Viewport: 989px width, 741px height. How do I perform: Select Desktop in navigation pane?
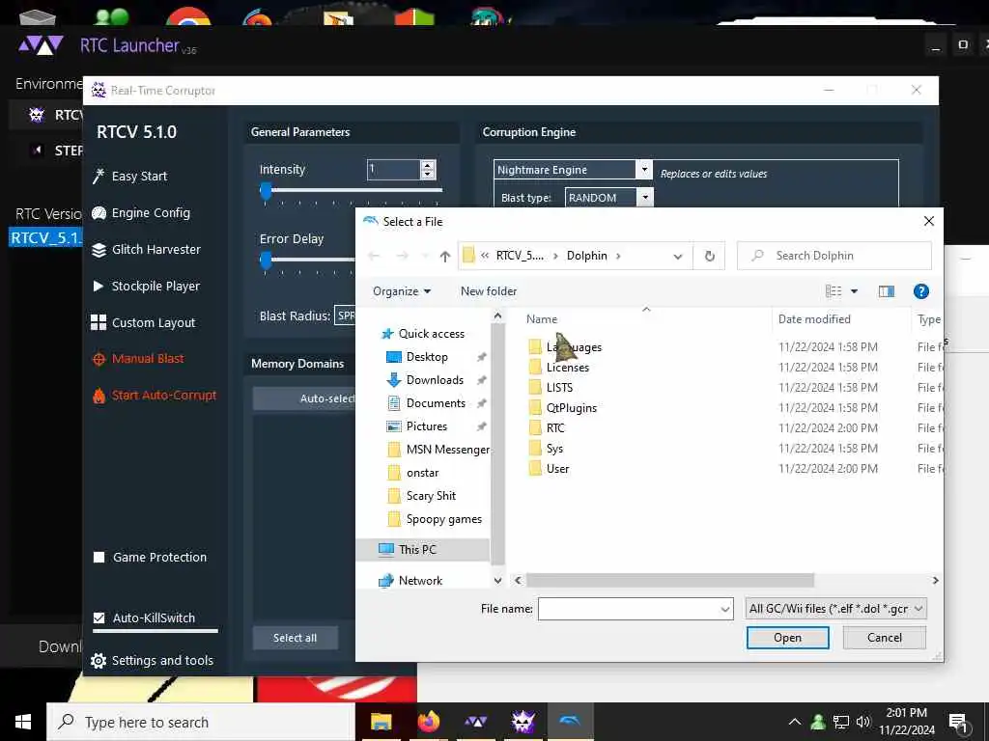427,357
